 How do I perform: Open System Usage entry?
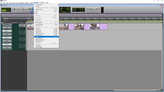(46, 47)
